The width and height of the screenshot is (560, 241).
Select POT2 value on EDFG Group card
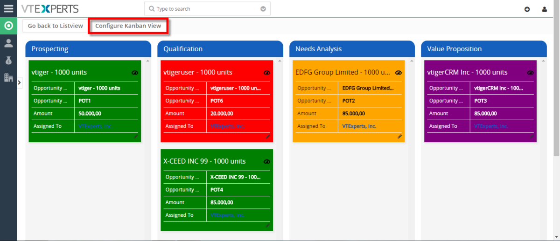(349, 101)
